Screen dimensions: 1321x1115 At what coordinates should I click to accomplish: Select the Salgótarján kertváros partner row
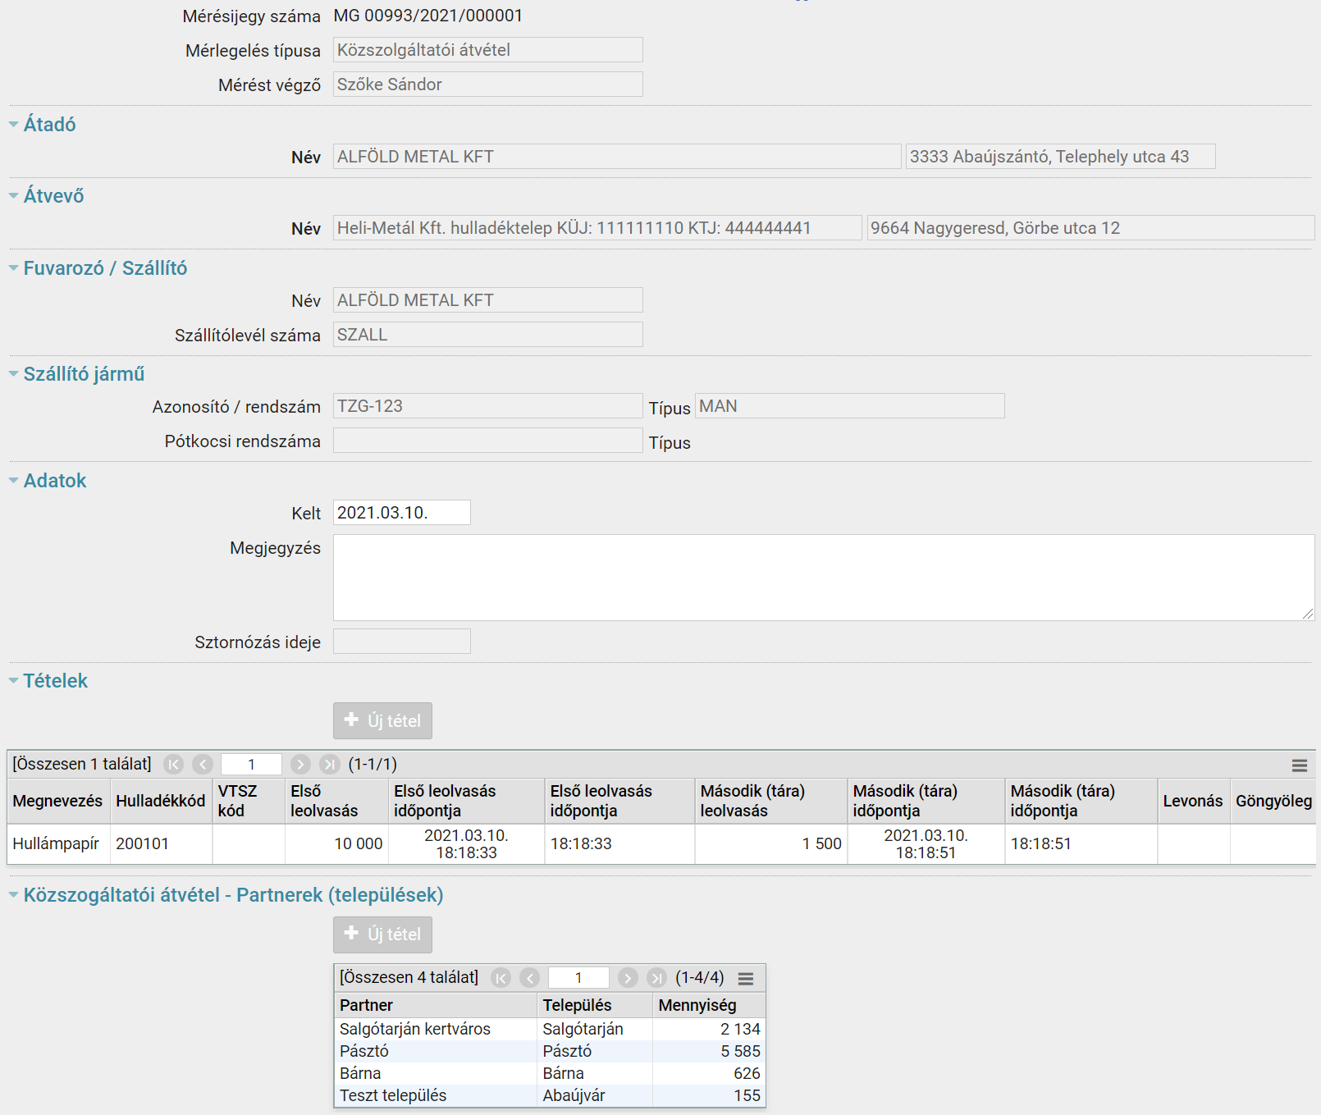tap(550, 1029)
